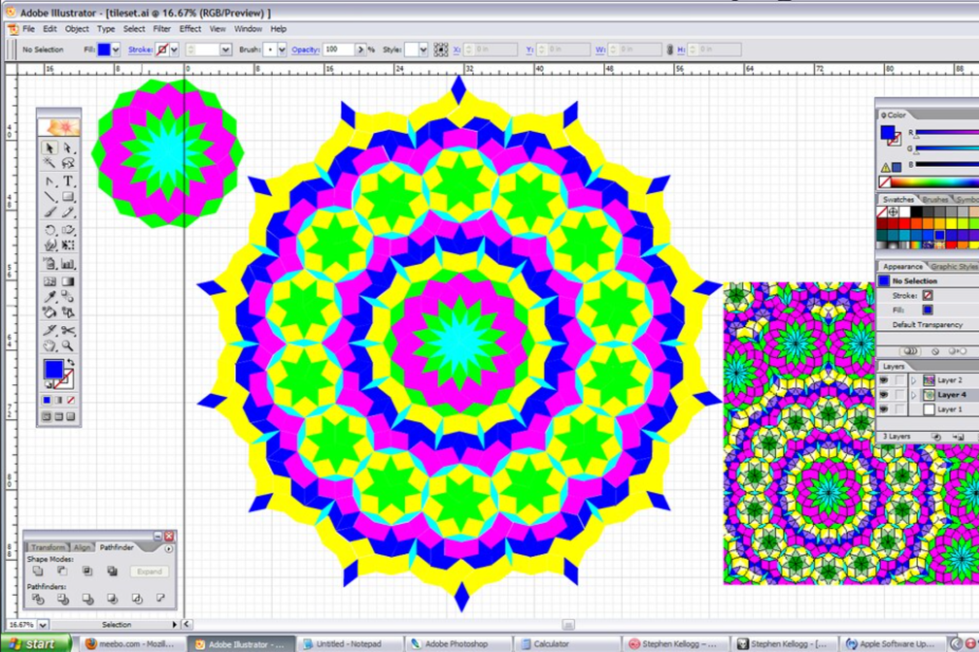Expand Layer 2 disclosure triangle
The width and height of the screenshot is (979, 652).
pos(913,380)
